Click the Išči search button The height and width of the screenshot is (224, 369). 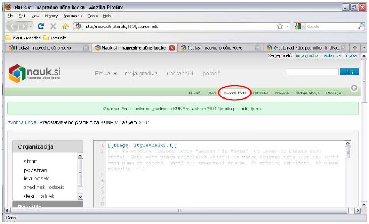pyautogui.click(x=348, y=72)
